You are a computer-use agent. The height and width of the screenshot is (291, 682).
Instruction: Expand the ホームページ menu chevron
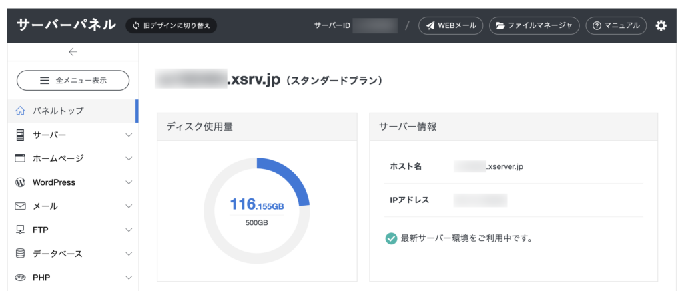(129, 159)
